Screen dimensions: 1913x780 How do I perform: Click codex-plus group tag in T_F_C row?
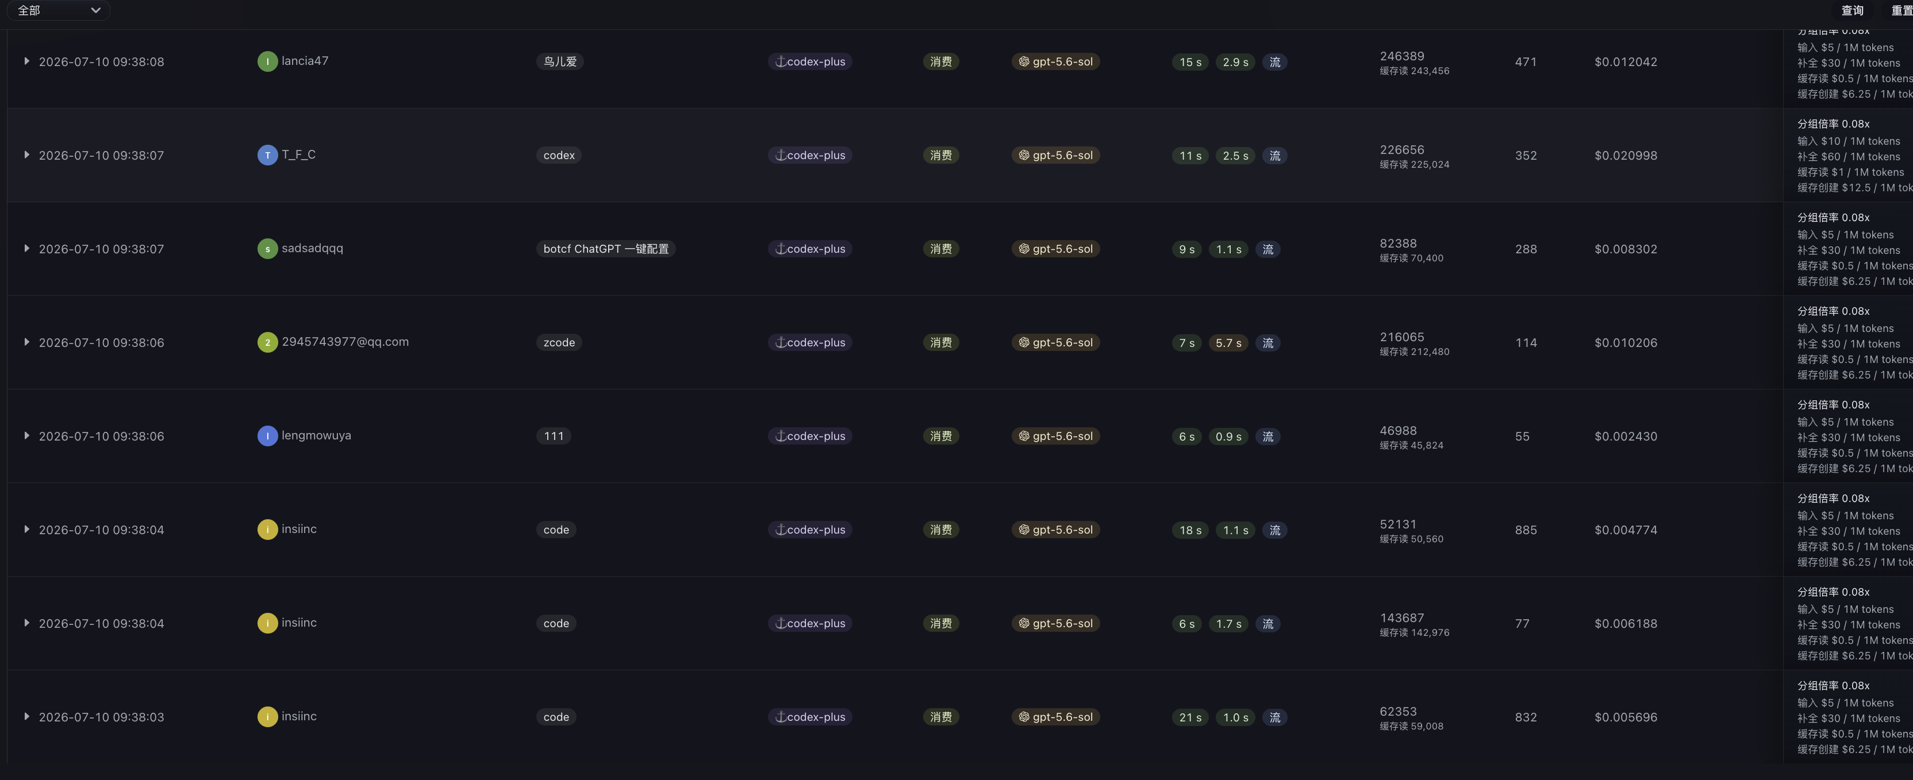click(810, 155)
